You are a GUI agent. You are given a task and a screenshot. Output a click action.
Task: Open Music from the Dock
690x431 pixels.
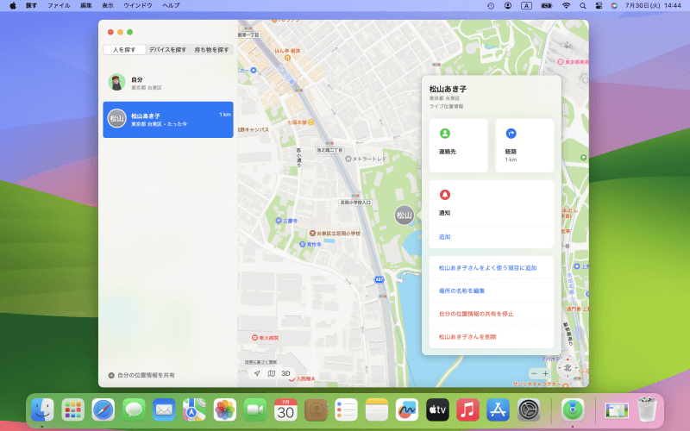467,410
